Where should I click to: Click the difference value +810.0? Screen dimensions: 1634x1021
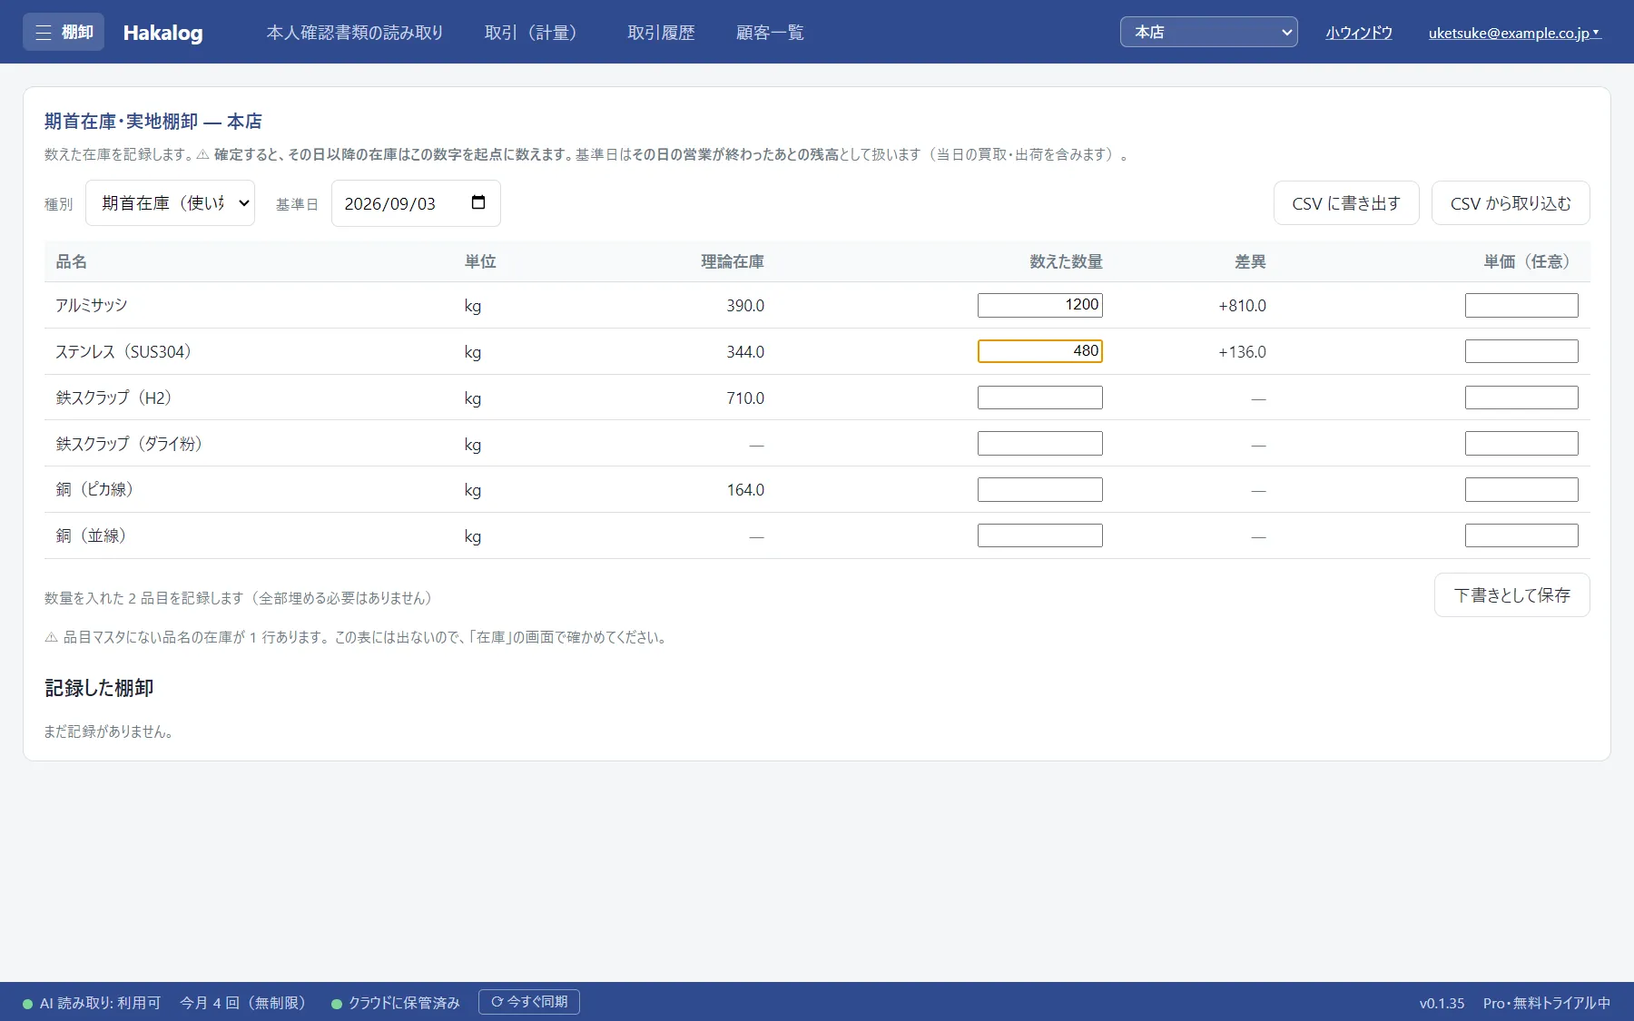pos(1242,306)
